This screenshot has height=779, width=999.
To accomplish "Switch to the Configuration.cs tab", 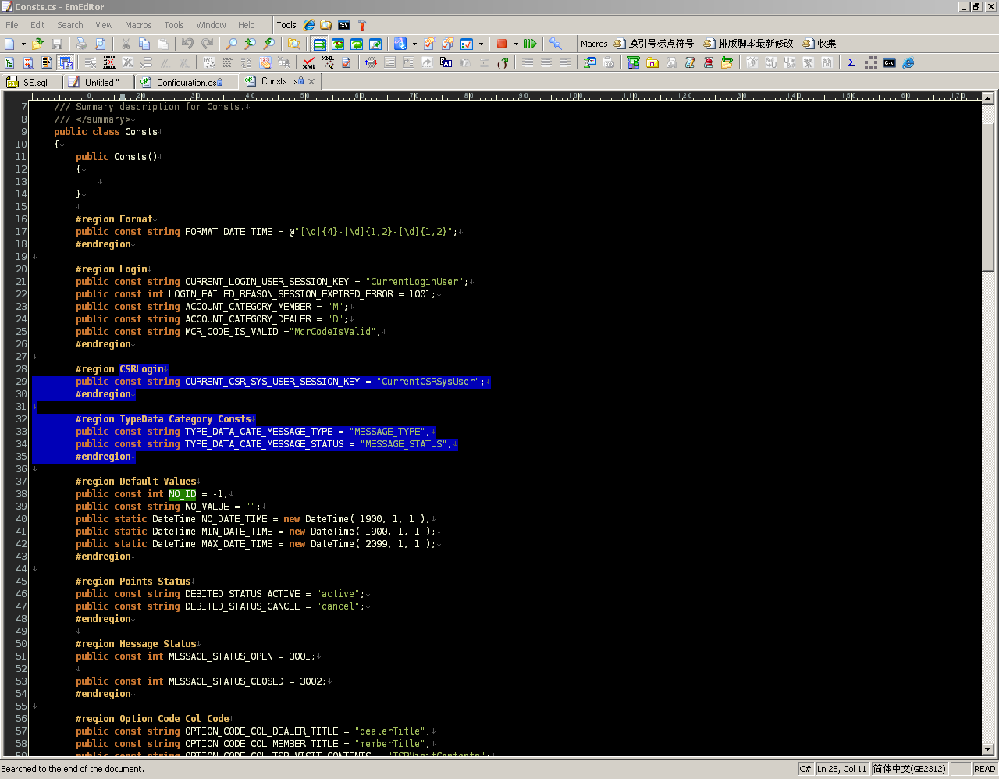I will coord(186,82).
